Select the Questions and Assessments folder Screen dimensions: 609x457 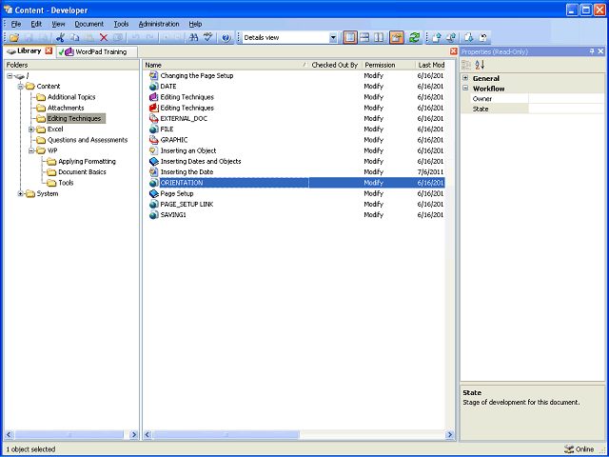pyautogui.click(x=88, y=140)
